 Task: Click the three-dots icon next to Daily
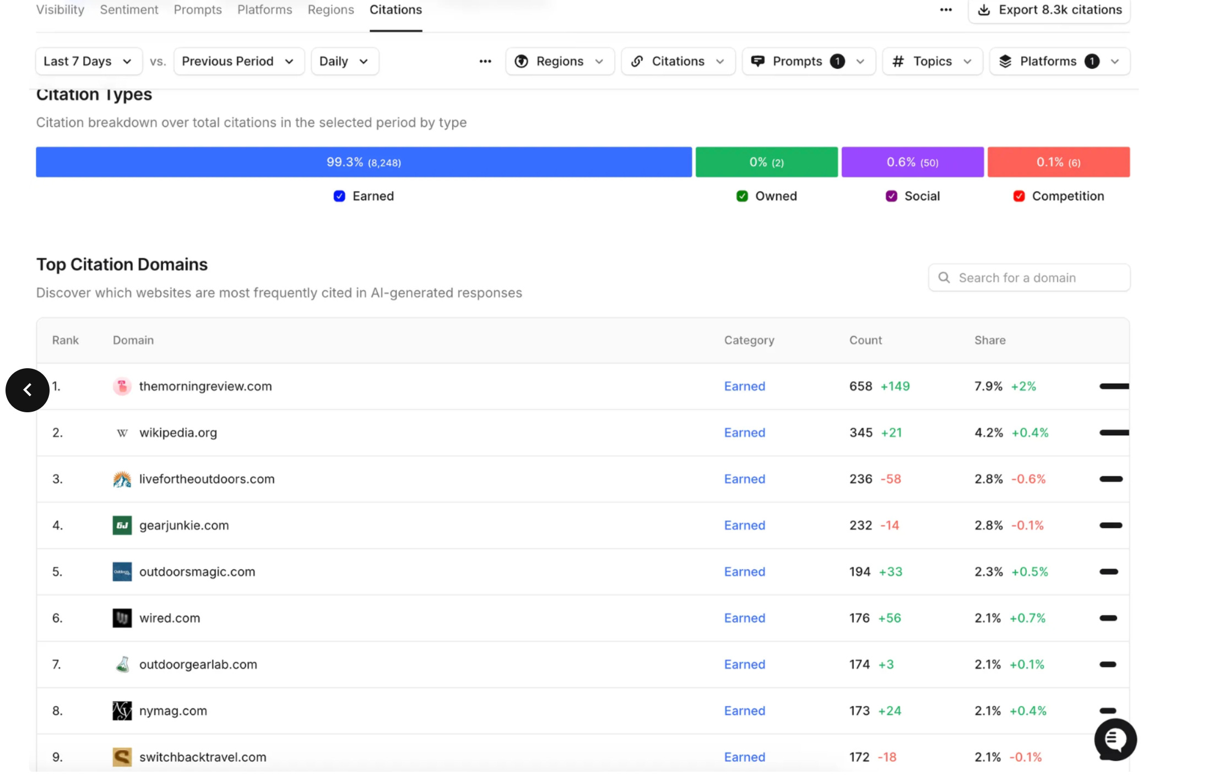[x=485, y=61]
